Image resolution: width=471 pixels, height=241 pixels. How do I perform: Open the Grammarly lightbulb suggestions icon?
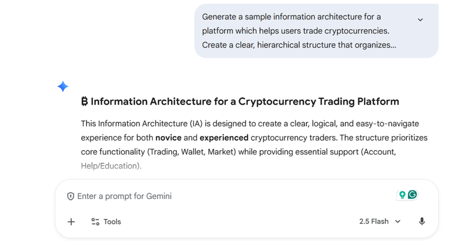coord(402,195)
